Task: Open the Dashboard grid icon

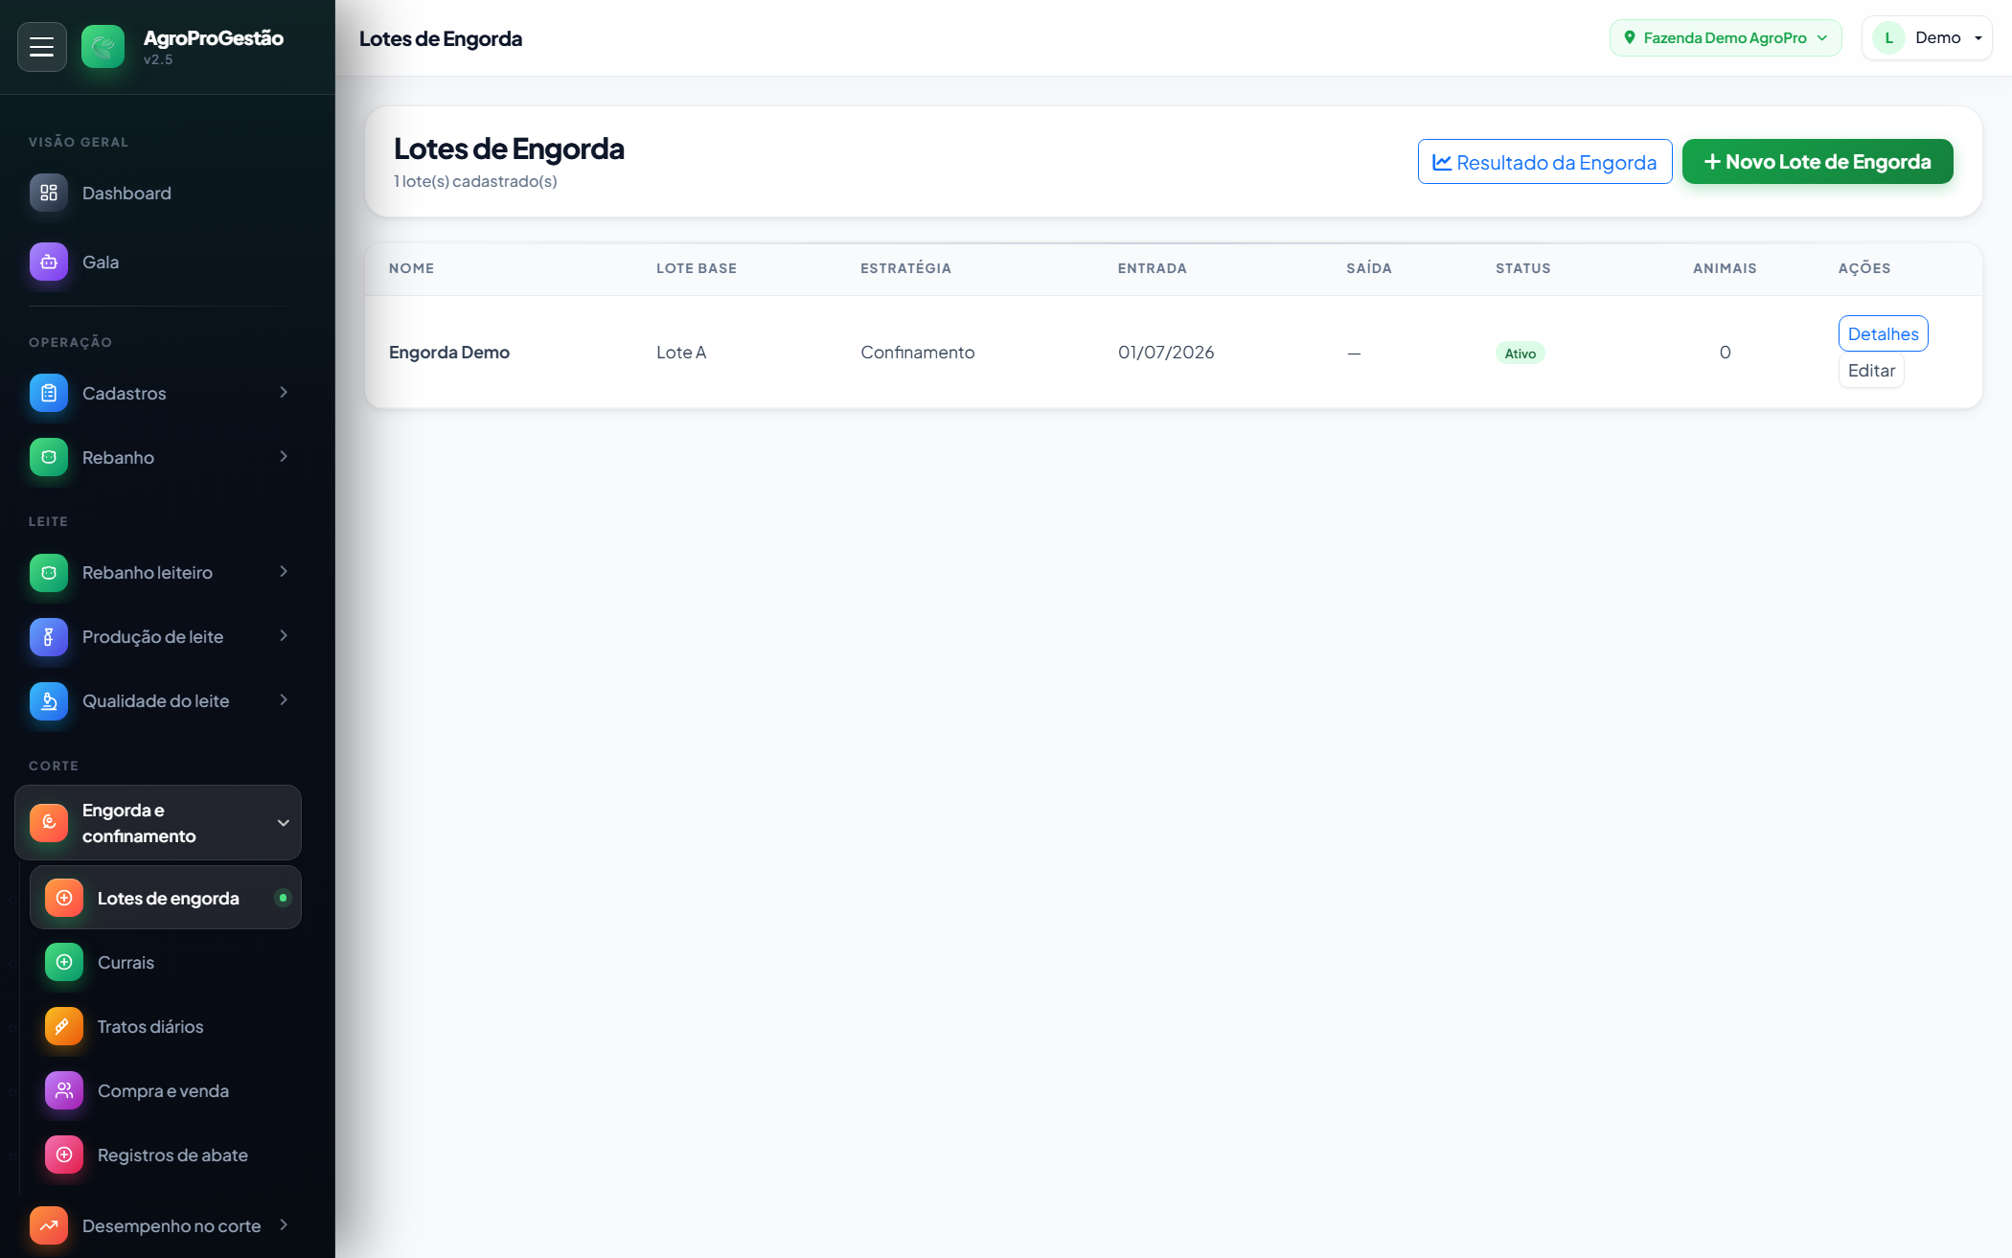Action: [49, 193]
